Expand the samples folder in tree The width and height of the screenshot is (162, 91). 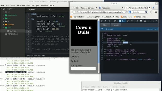click(x=3, y=25)
